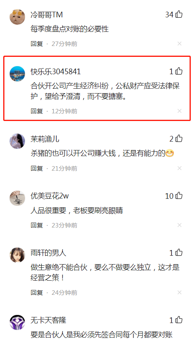Thumbs-up 无卡天客隆's comment

click(x=179, y=320)
